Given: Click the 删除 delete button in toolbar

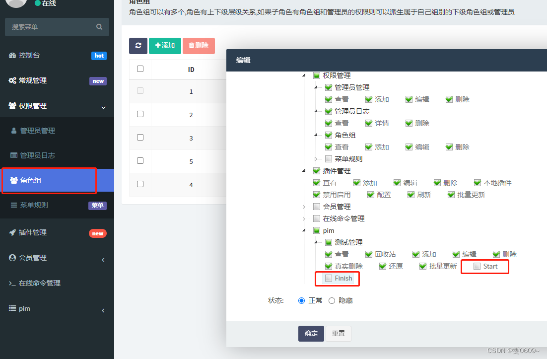Looking at the screenshot, I should click(199, 46).
